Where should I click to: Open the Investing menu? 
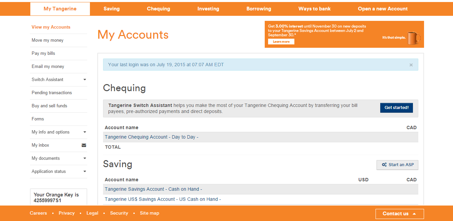pyautogui.click(x=208, y=9)
